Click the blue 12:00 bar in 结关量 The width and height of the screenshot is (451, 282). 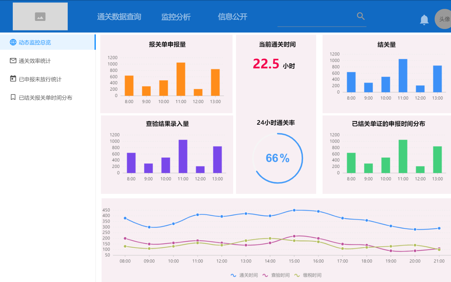[420, 89]
